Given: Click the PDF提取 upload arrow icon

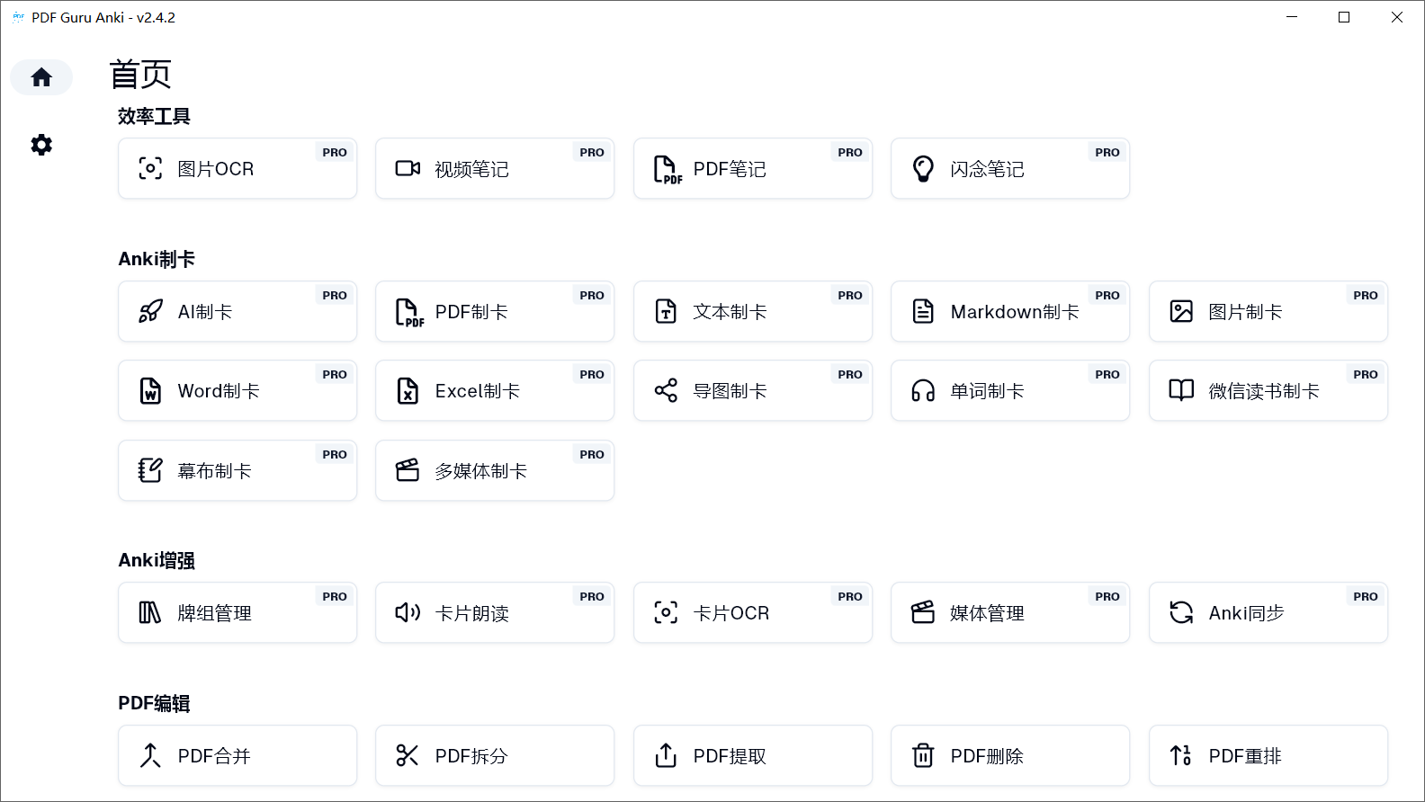Looking at the screenshot, I should coord(666,755).
